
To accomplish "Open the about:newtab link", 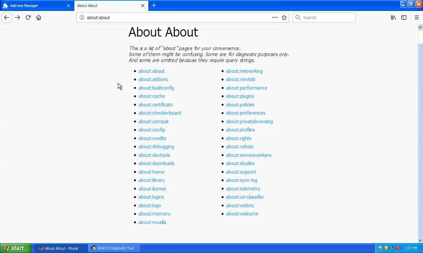I will [241, 79].
